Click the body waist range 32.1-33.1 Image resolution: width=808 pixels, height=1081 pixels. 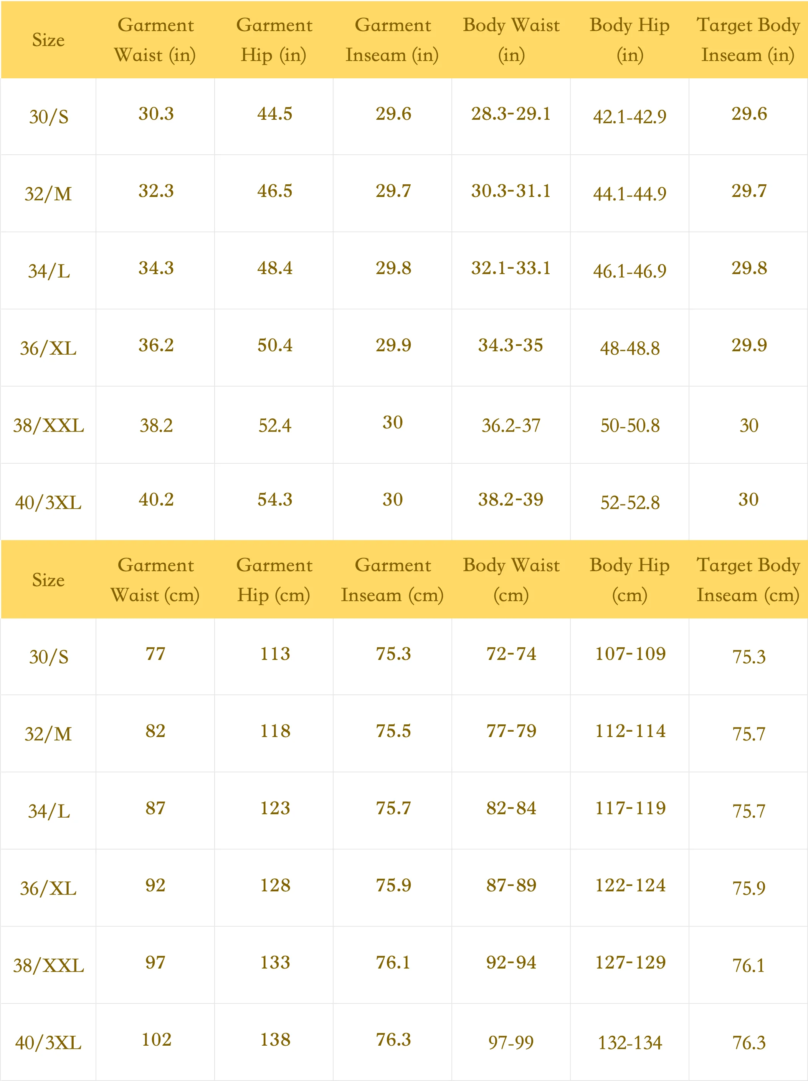[x=511, y=268]
